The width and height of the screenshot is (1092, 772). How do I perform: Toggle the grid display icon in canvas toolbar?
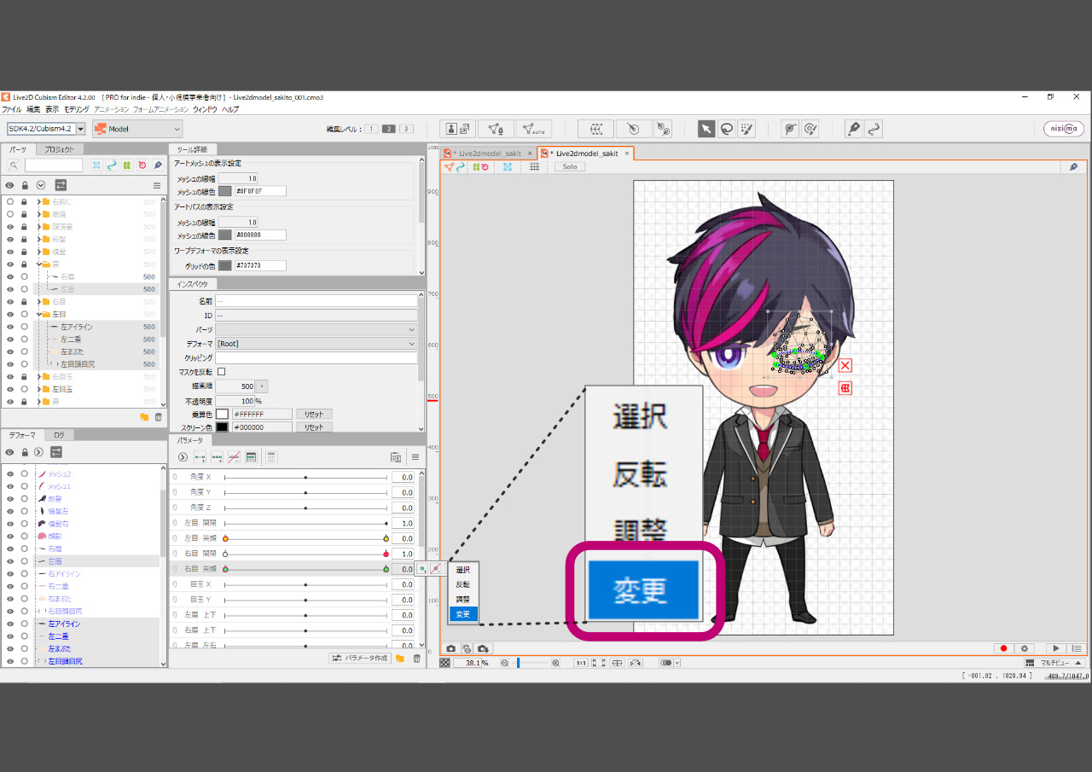coord(534,166)
